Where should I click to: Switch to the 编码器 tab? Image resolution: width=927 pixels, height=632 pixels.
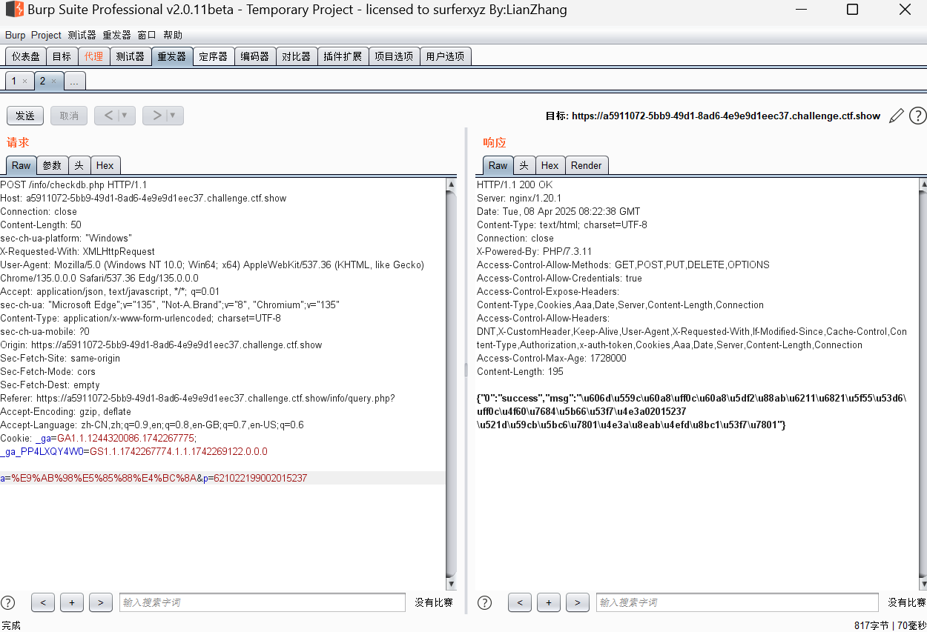tap(255, 56)
